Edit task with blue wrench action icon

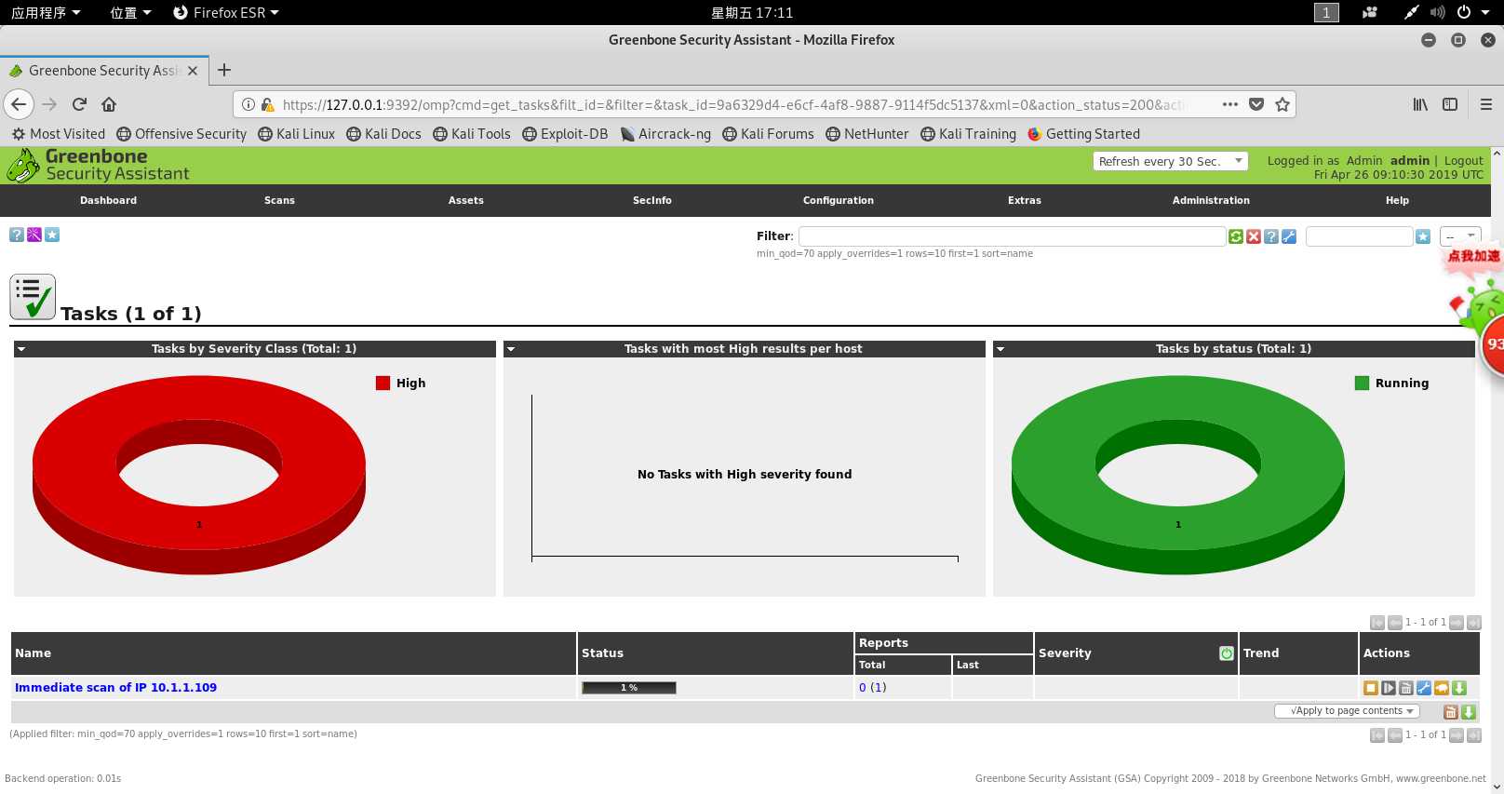click(x=1424, y=688)
